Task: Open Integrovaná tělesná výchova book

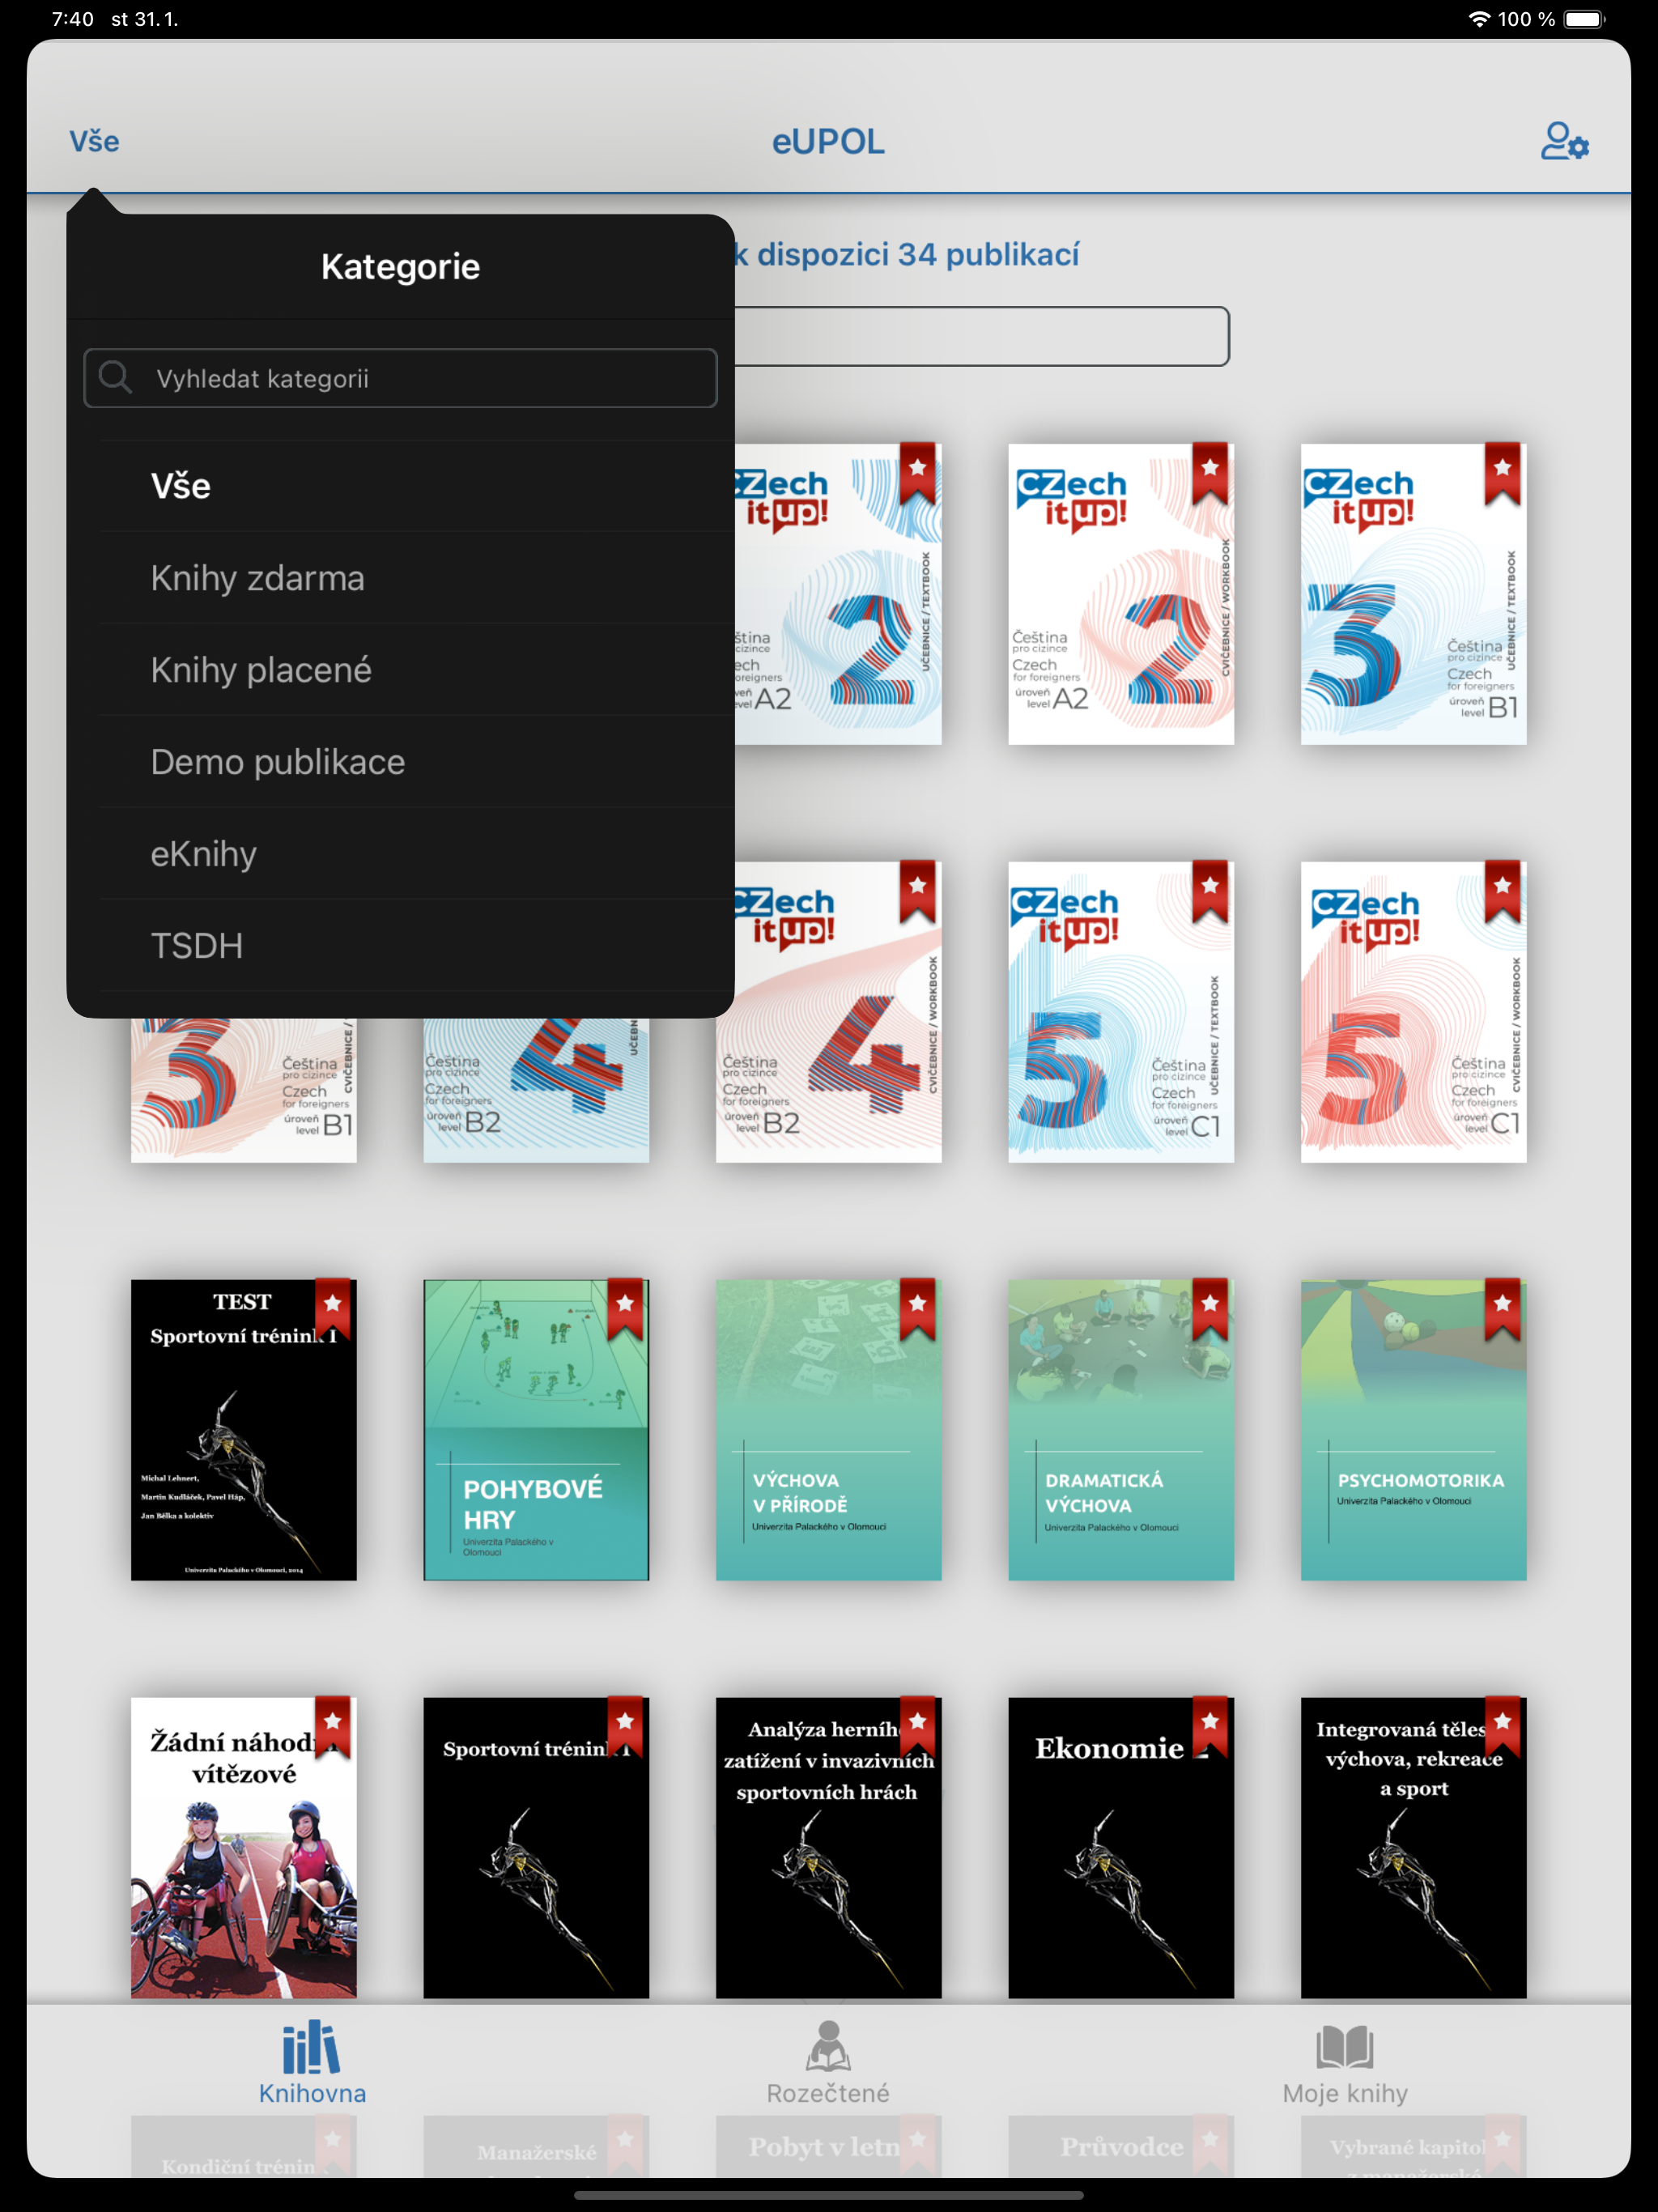Action: click(1413, 1848)
